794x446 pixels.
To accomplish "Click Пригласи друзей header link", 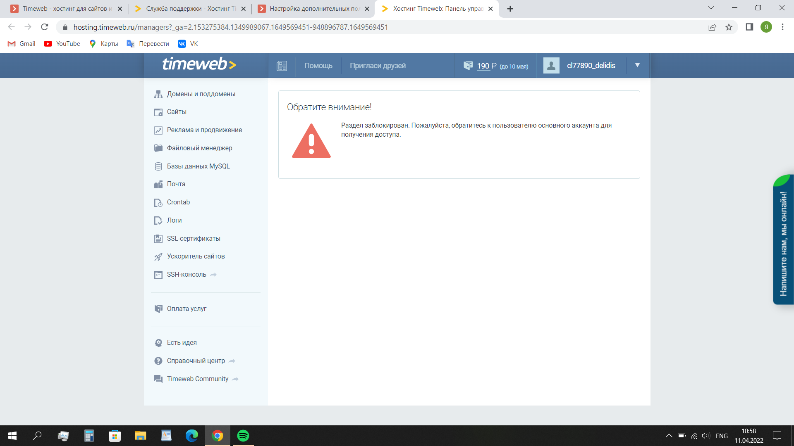I will coord(377,66).
